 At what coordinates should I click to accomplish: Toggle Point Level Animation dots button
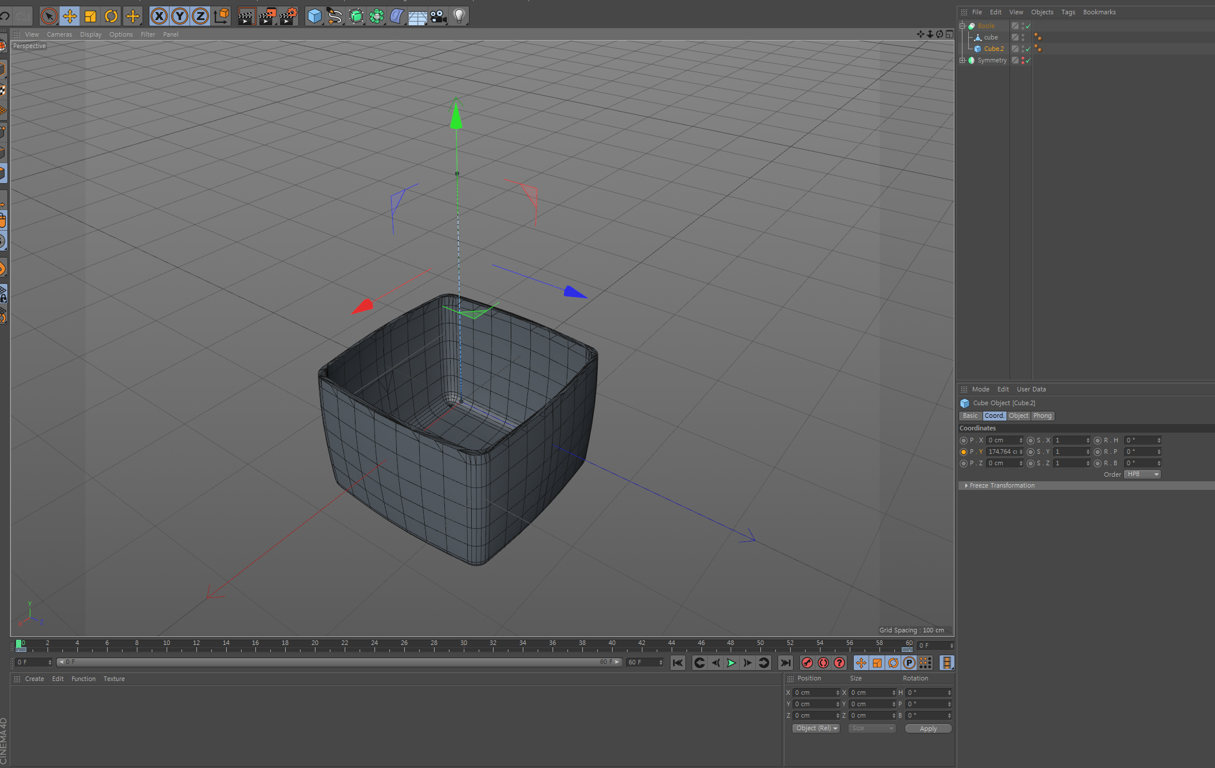[x=925, y=663]
